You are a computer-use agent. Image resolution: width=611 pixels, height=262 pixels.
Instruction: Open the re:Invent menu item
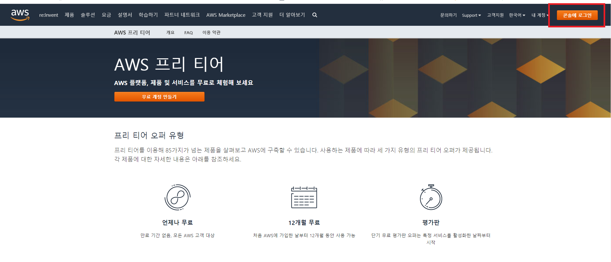[49, 15]
